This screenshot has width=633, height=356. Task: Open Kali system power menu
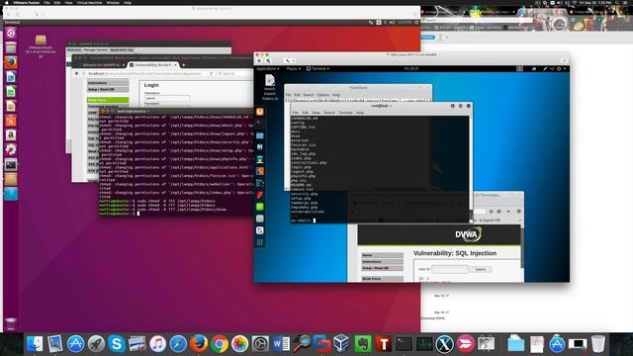561,68
